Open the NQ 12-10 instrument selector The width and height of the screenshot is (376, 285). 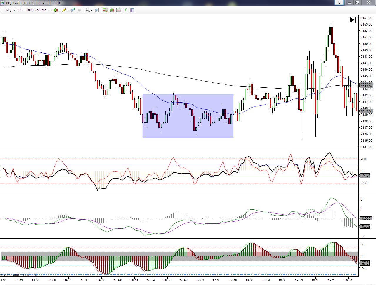(15, 10)
